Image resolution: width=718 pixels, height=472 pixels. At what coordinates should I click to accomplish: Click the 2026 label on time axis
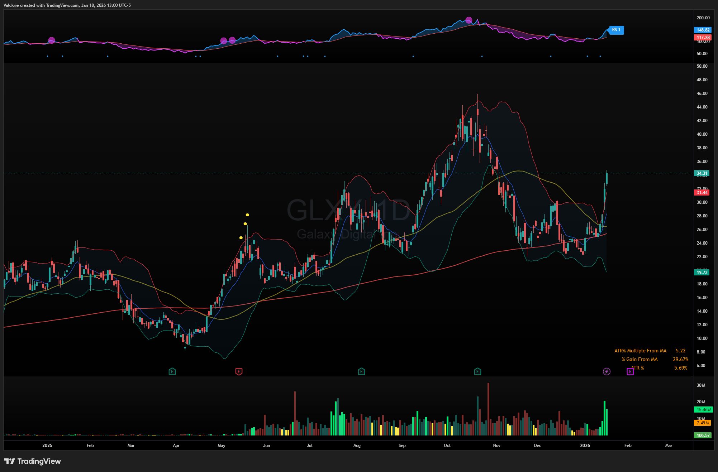click(x=585, y=445)
